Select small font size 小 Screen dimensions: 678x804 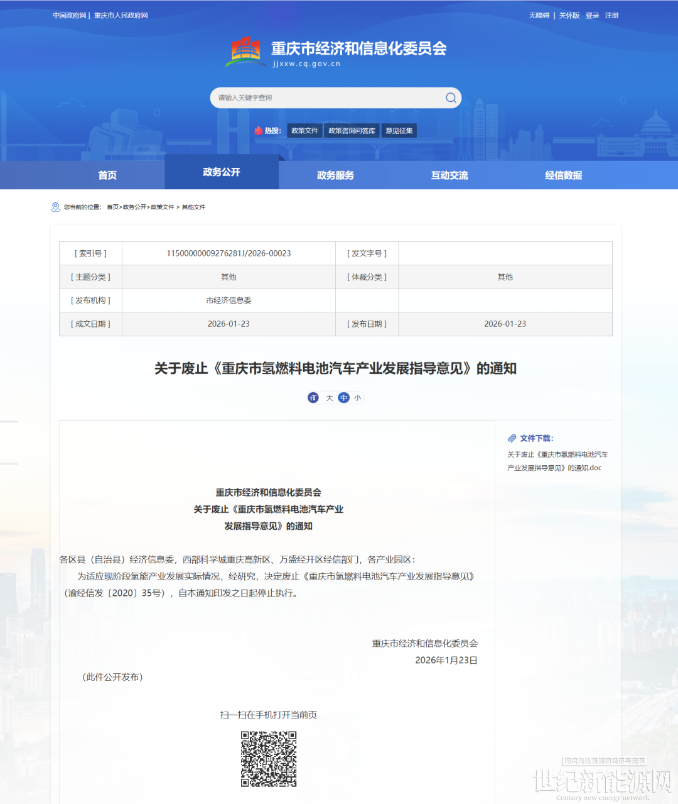click(x=357, y=398)
